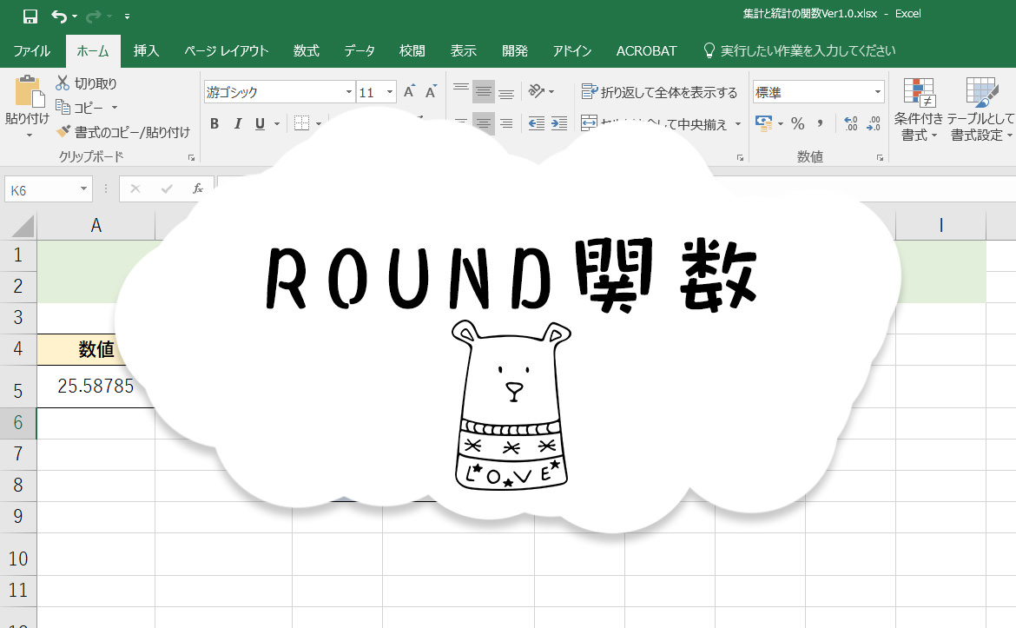The image size is (1016, 628).
Task: Apply the Percent style icon
Action: 797,124
